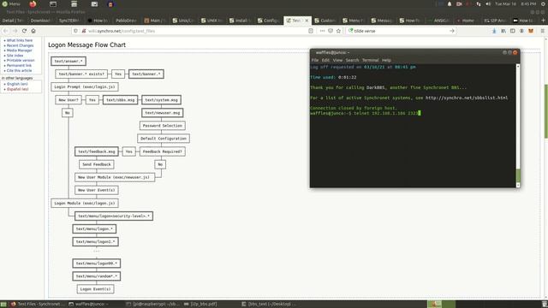Open 'Site index' sidebar link
The image size is (548, 308).
[15, 55]
